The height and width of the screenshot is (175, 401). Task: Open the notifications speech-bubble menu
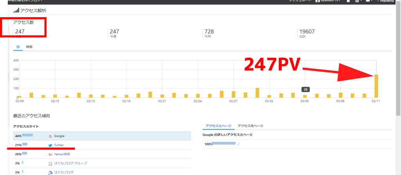(368, 1)
